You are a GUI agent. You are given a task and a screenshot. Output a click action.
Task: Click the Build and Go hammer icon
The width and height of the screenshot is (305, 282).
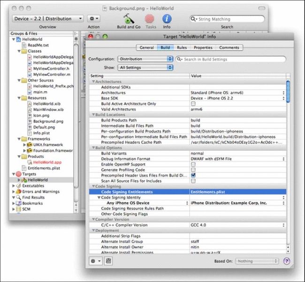pyautogui.click(x=129, y=19)
